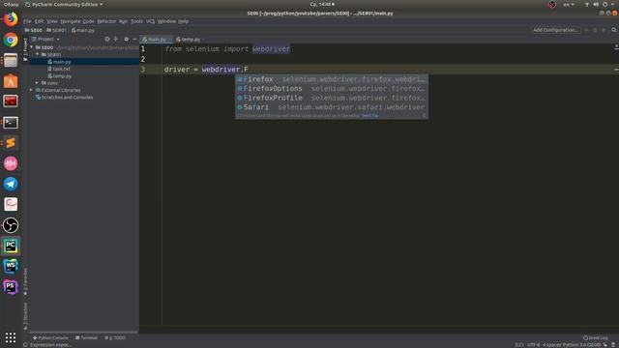Image resolution: width=619 pixels, height=348 pixels.
Task: Click the expand-all icon in Project panel header
Action: (116, 39)
